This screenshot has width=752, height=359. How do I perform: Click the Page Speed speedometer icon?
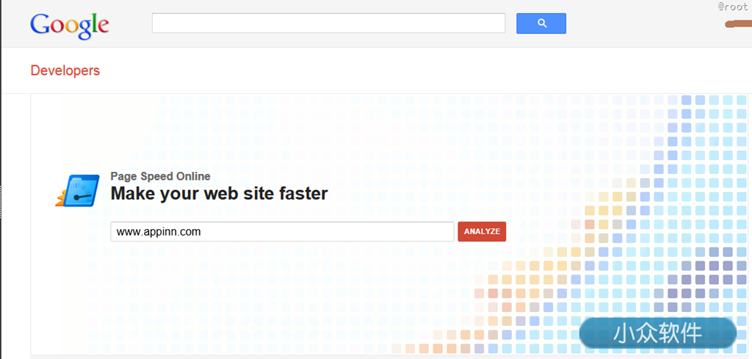pos(78,191)
